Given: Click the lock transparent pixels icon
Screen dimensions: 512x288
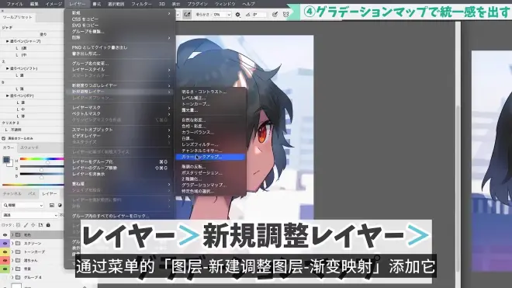Looking at the screenshot, I should coord(19,225).
